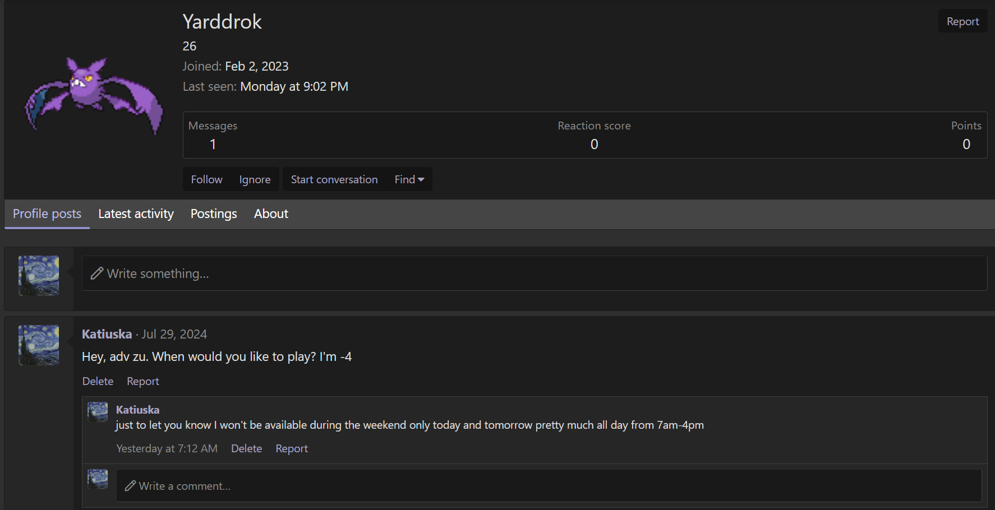This screenshot has height=510, width=995.
Task: Click the small avatar beside Write a comment
Action: click(98, 479)
